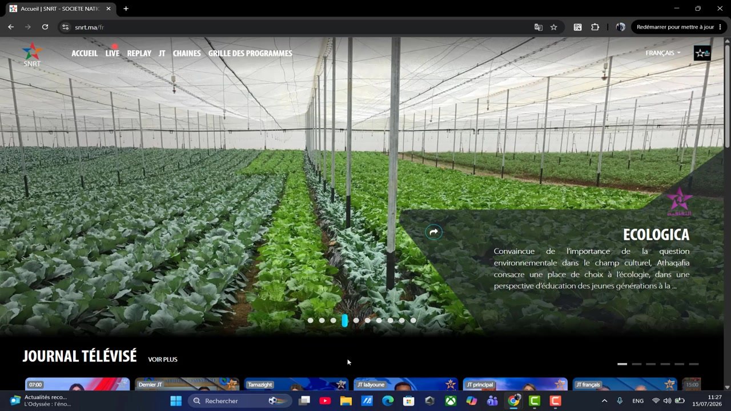This screenshot has height=411, width=731.
Task: Click the share arrow icon on the ECOLOGICA banner
Action: 434,232
